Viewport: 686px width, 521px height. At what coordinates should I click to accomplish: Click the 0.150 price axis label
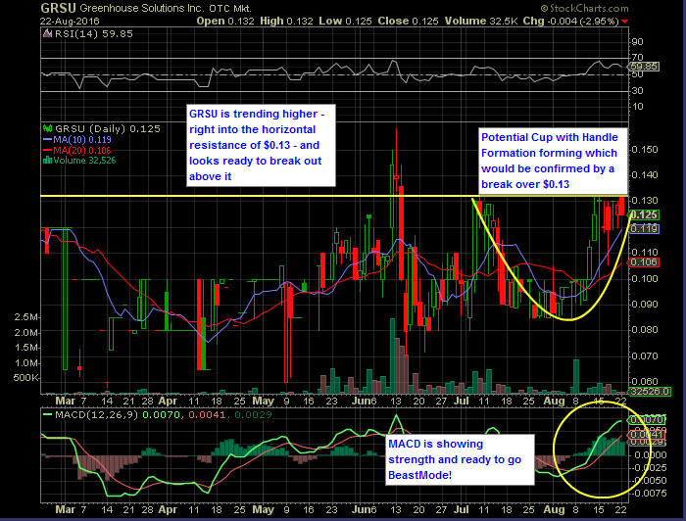click(x=645, y=150)
